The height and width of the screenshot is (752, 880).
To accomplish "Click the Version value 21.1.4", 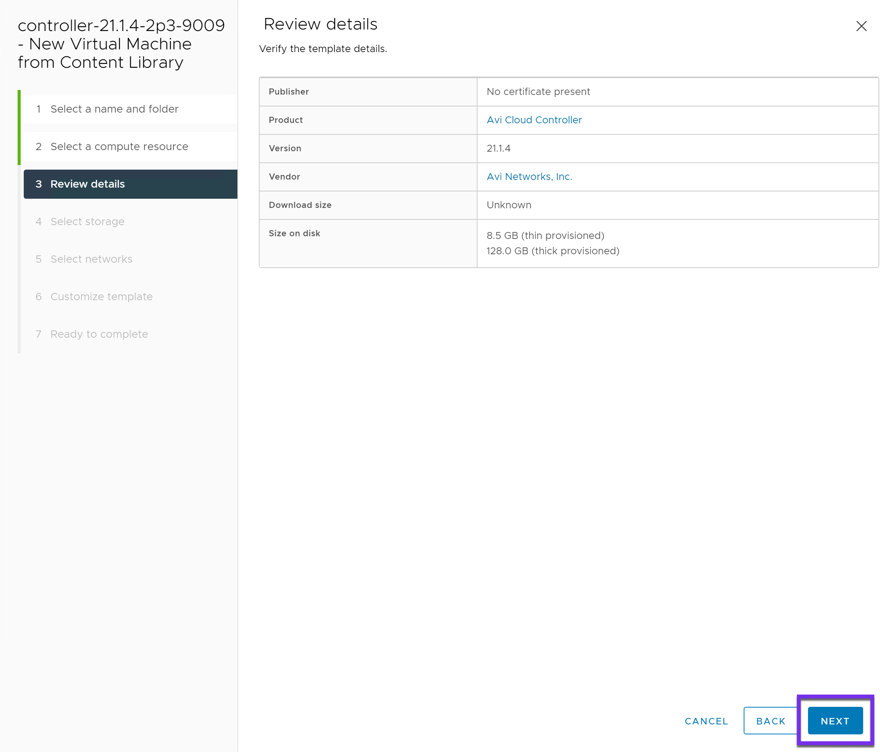I will point(498,148).
